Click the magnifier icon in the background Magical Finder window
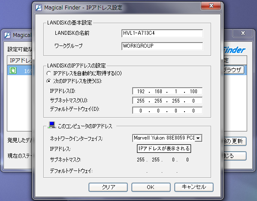 [7, 35]
